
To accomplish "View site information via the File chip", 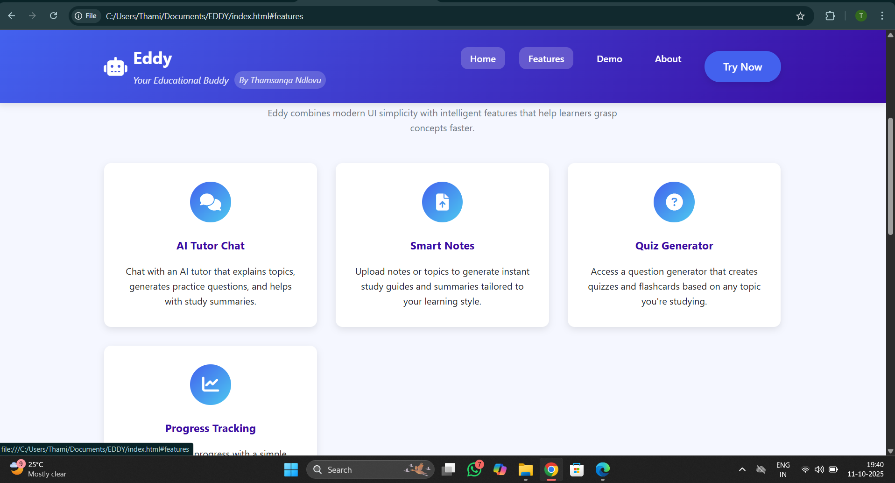I will tap(86, 16).
